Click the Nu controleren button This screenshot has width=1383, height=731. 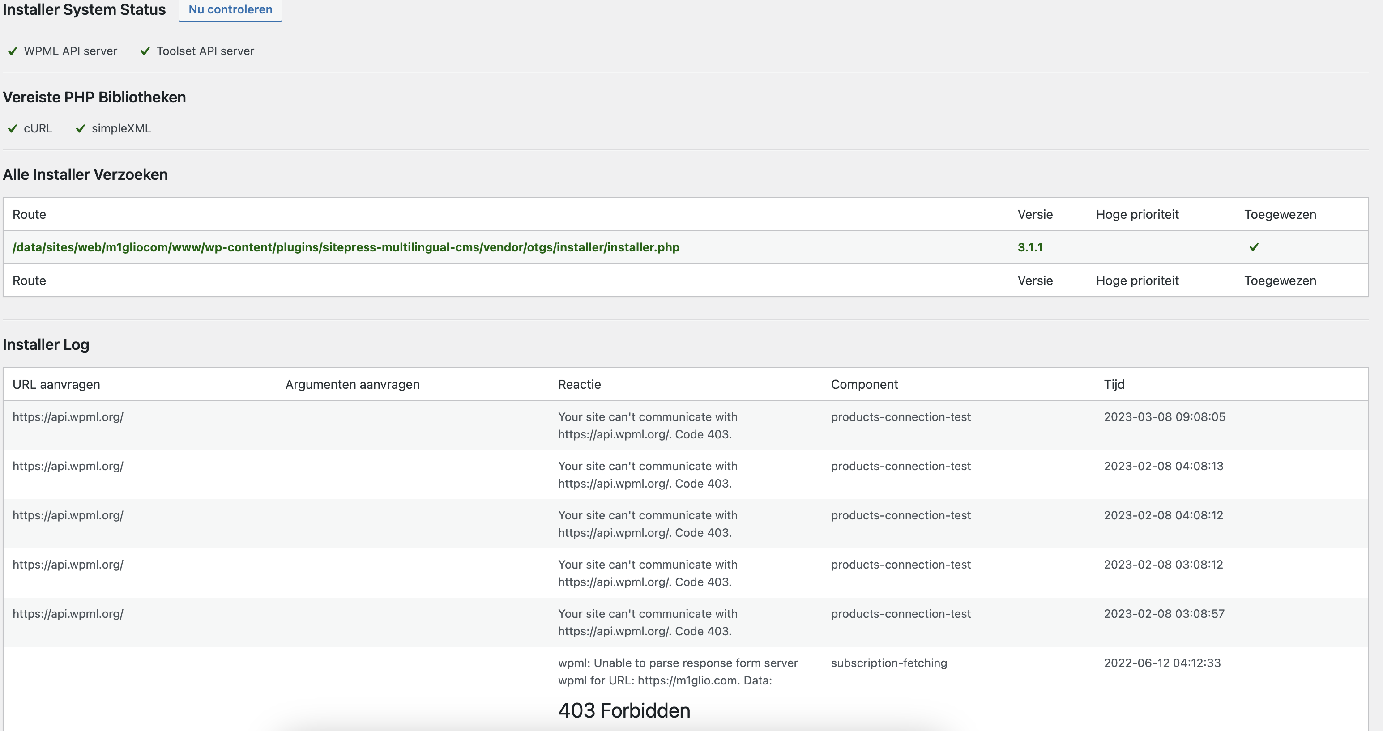click(x=230, y=10)
